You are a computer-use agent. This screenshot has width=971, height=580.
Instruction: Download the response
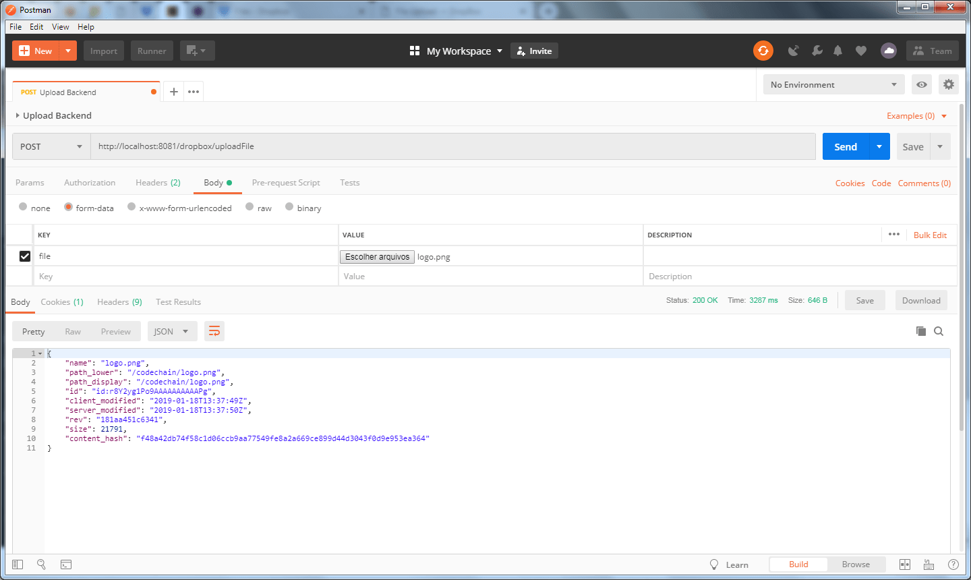(921, 301)
